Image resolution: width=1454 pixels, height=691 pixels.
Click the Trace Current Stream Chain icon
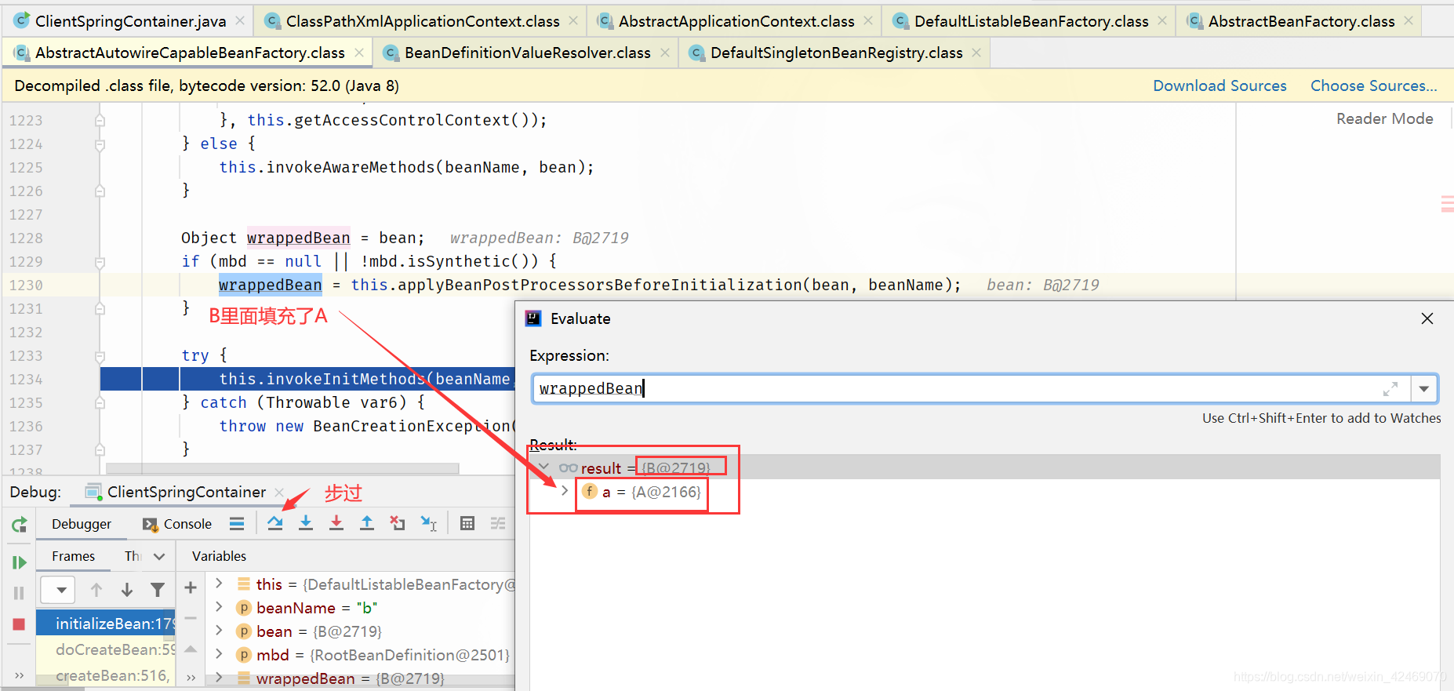coord(498,523)
